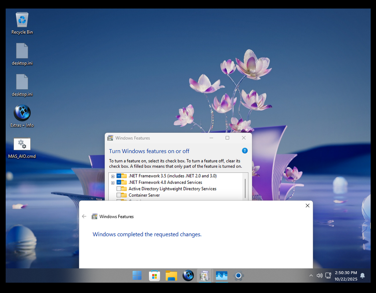Close the Windows Features background window

click(x=244, y=138)
